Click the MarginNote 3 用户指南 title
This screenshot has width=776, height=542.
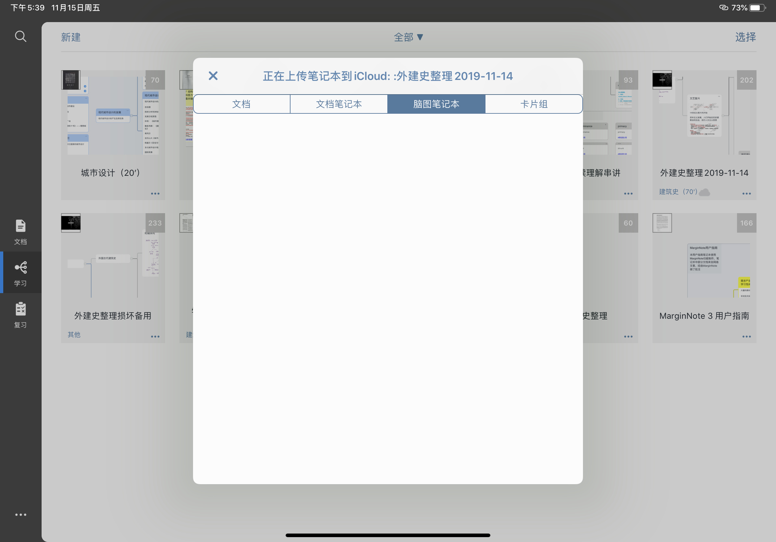[x=705, y=316]
